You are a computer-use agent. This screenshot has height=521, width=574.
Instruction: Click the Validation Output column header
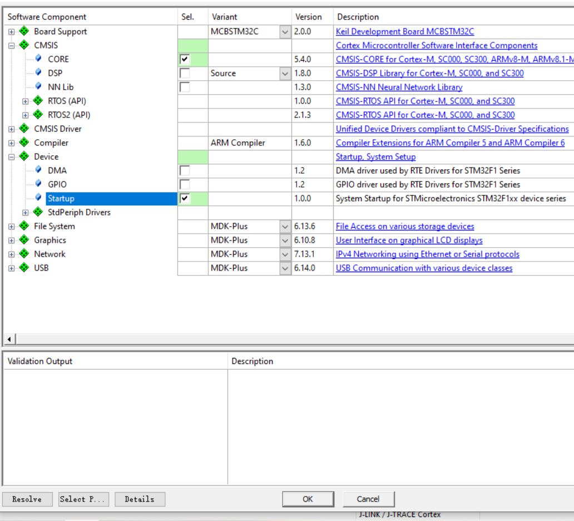tap(116, 361)
